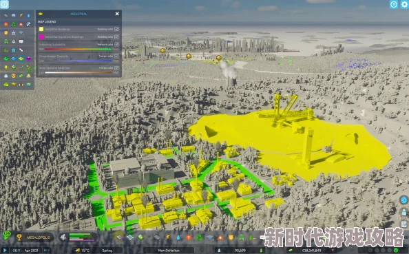Screen dimensions: 409x254
Task: Open the Water info view icon
Action: click(x=28, y=15)
